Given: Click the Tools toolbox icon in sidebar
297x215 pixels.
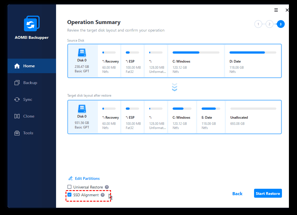Looking at the screenshot, I should (17, 133).
